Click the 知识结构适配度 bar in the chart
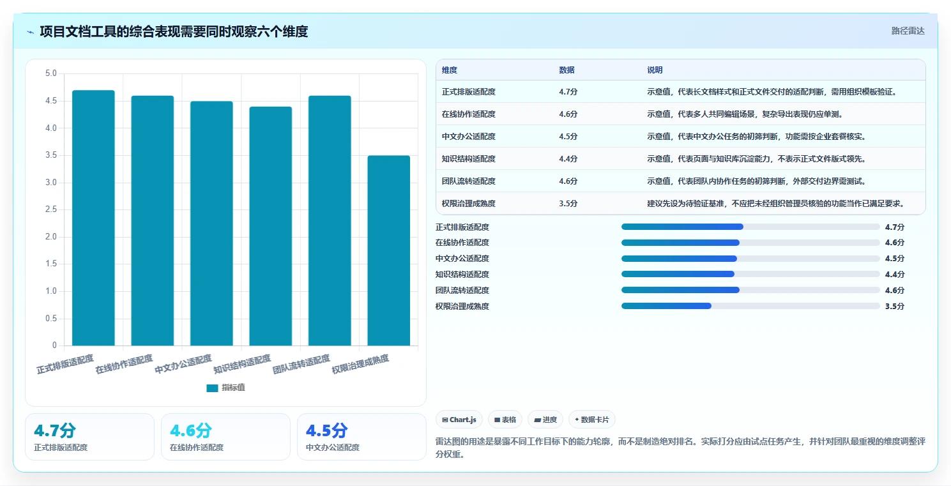The width and height of the screenshot is (951, 486). coord(271,226)
